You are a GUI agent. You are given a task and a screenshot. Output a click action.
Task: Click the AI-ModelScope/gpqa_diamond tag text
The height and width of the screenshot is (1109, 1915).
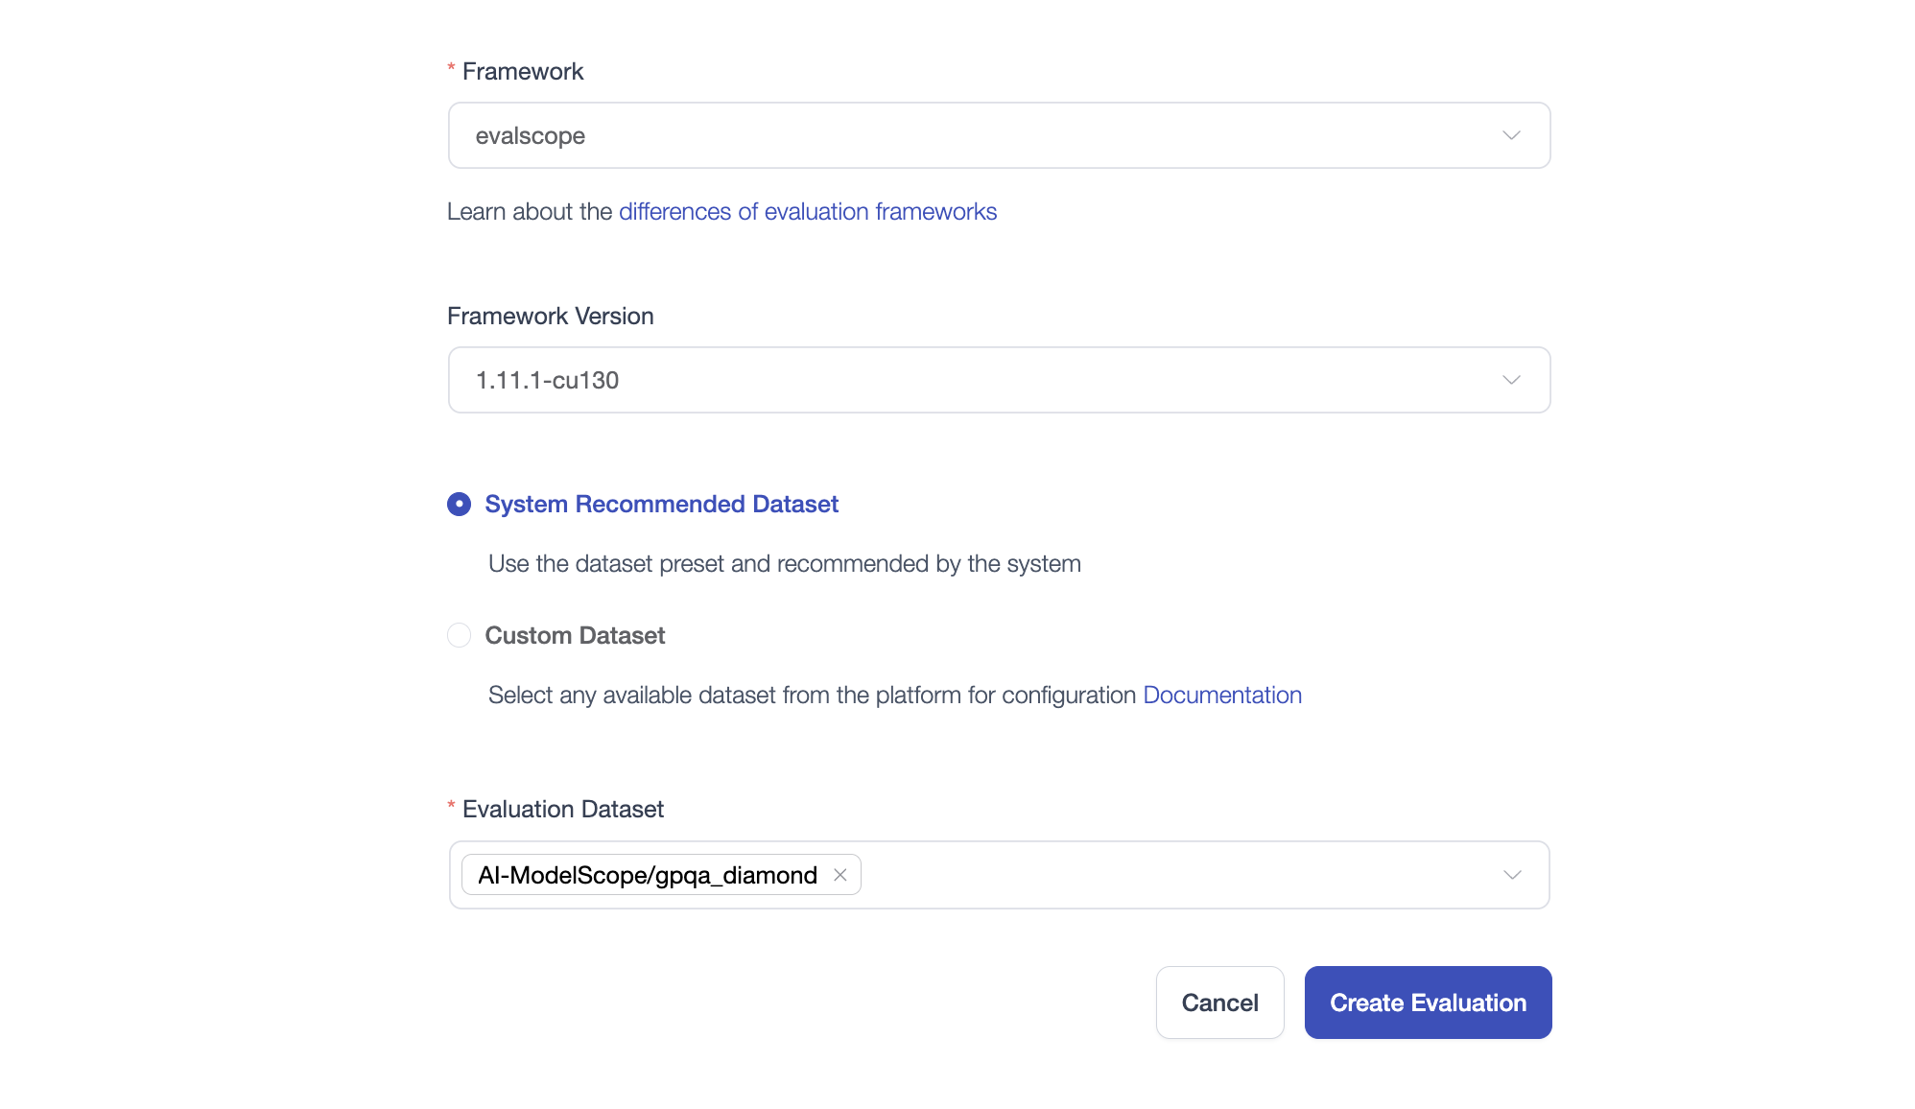click(x=648, y=875)
